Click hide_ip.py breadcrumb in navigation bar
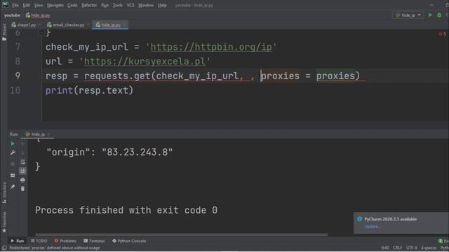449x252 pixels. click(x=38, y=15)
